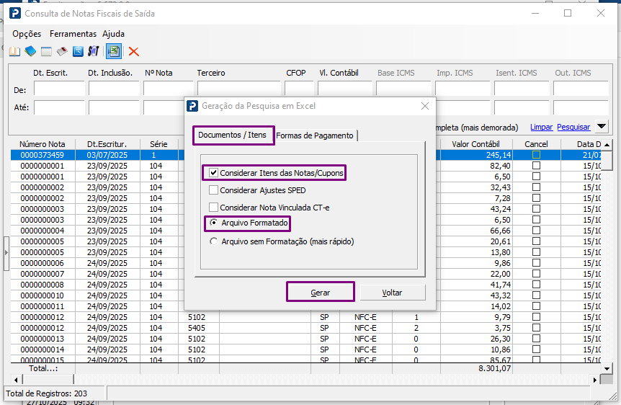Click the grid vertical scrollbar up arrow
The image size is (621, 405).
pyautogui.click(x=607, y=144)
